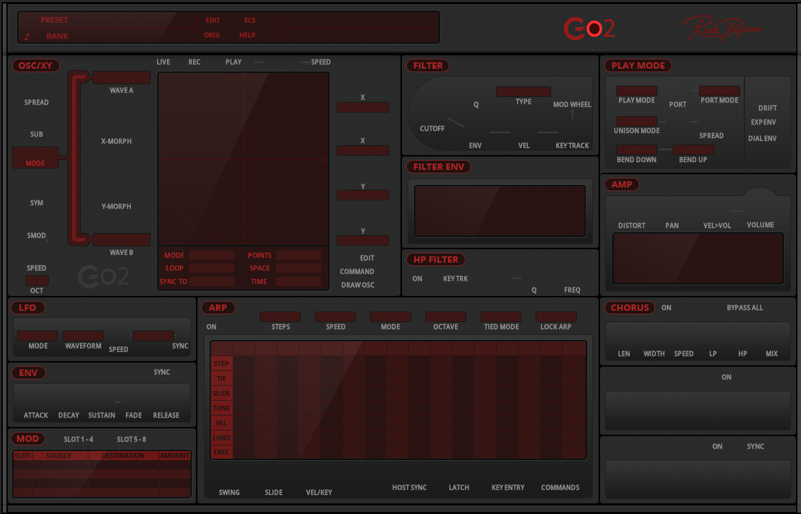Open the arpeggiator COMMANDS menu
The height and width of the screenshot is (514, 801).
pyautogui.click(x=560, y=487)
